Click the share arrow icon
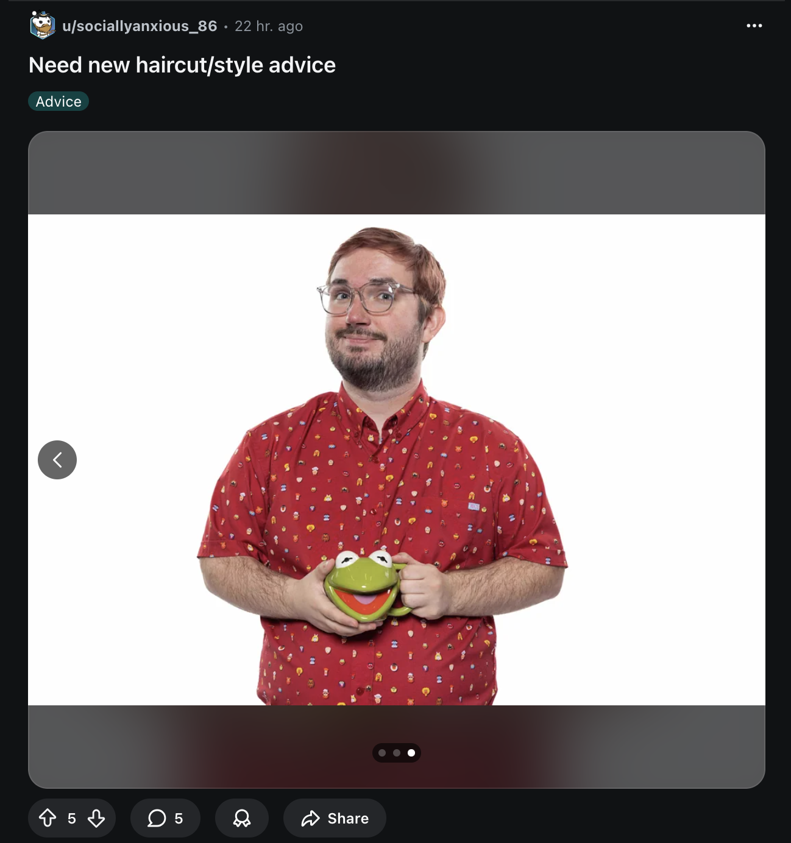 [x=310, y=818]
